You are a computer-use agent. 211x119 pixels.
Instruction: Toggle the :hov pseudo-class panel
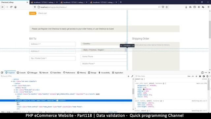189,76
